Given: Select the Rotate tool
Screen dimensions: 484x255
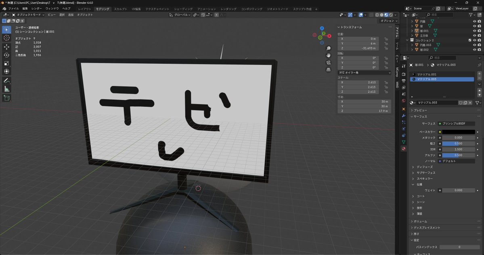Looking at the screenshot, I should tap(6, 55).
